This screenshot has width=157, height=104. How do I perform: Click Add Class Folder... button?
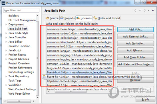click(135, 57)
